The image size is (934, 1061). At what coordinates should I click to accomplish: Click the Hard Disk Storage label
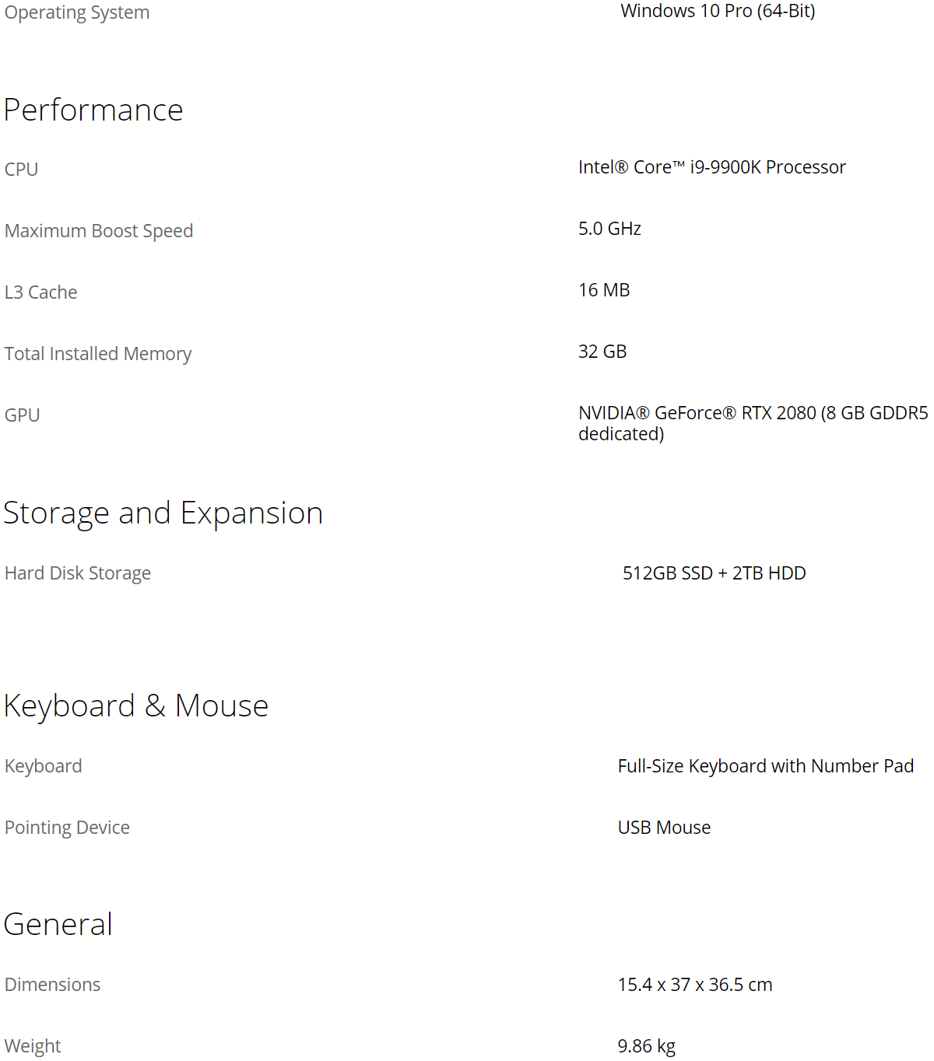click(78, 573)
